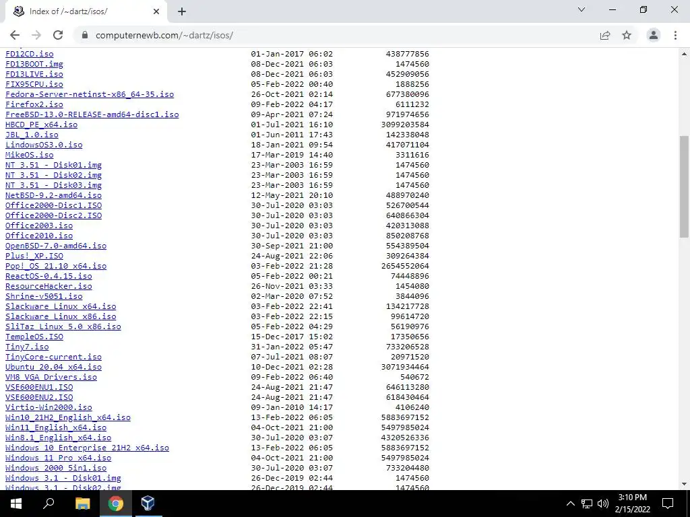This screenshot has height=517, width=690.
Task: Open VirtualBox from taskbar
Action: pos(148,504)
